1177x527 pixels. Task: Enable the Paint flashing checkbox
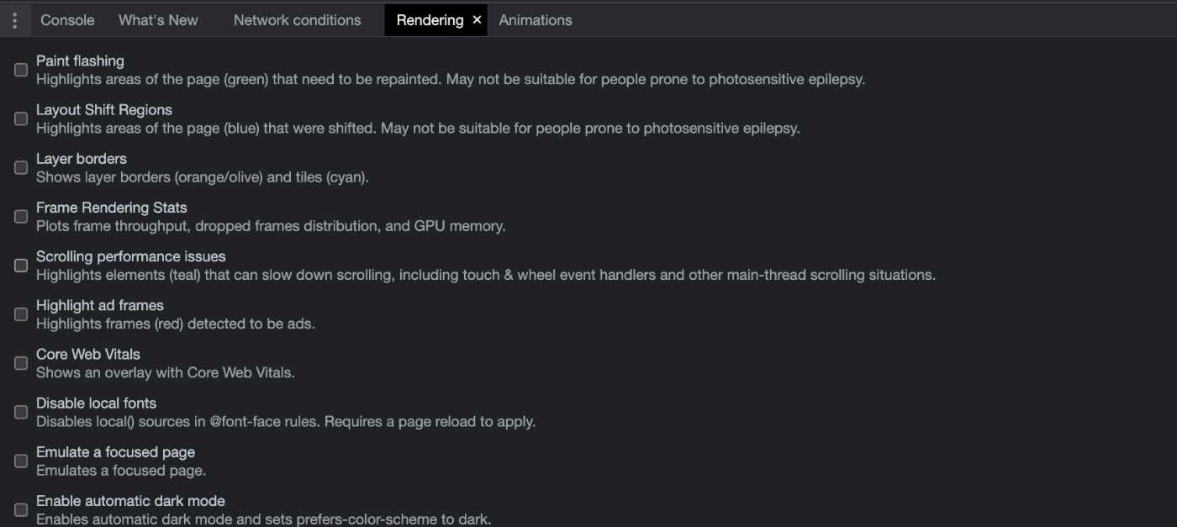[x=21, y=70]
